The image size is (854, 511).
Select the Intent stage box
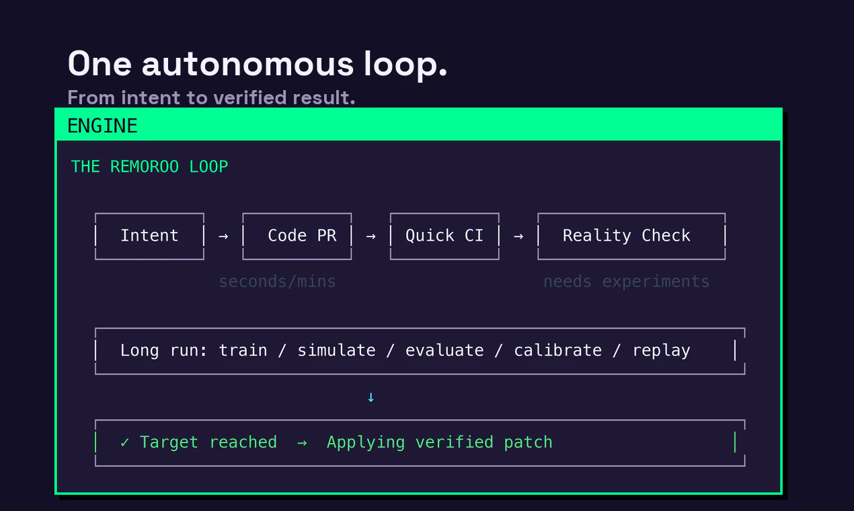[149, 236]
